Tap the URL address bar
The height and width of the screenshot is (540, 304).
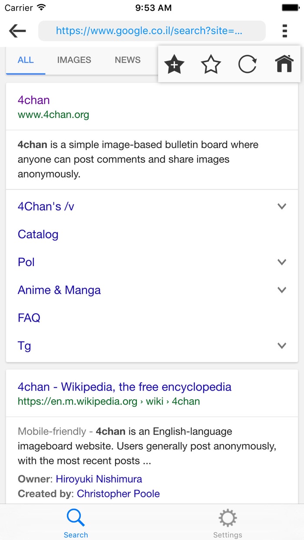pos(152,31)
